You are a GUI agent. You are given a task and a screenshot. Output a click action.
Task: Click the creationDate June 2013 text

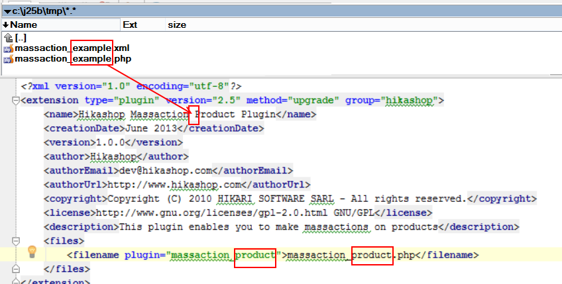pyautogui.click(x=151, y=128)
